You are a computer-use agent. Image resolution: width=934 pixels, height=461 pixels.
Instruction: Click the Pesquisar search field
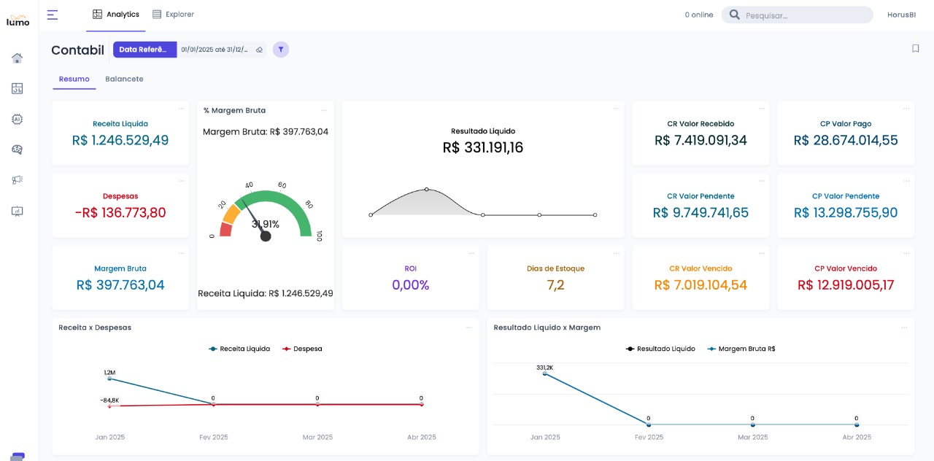803,15
